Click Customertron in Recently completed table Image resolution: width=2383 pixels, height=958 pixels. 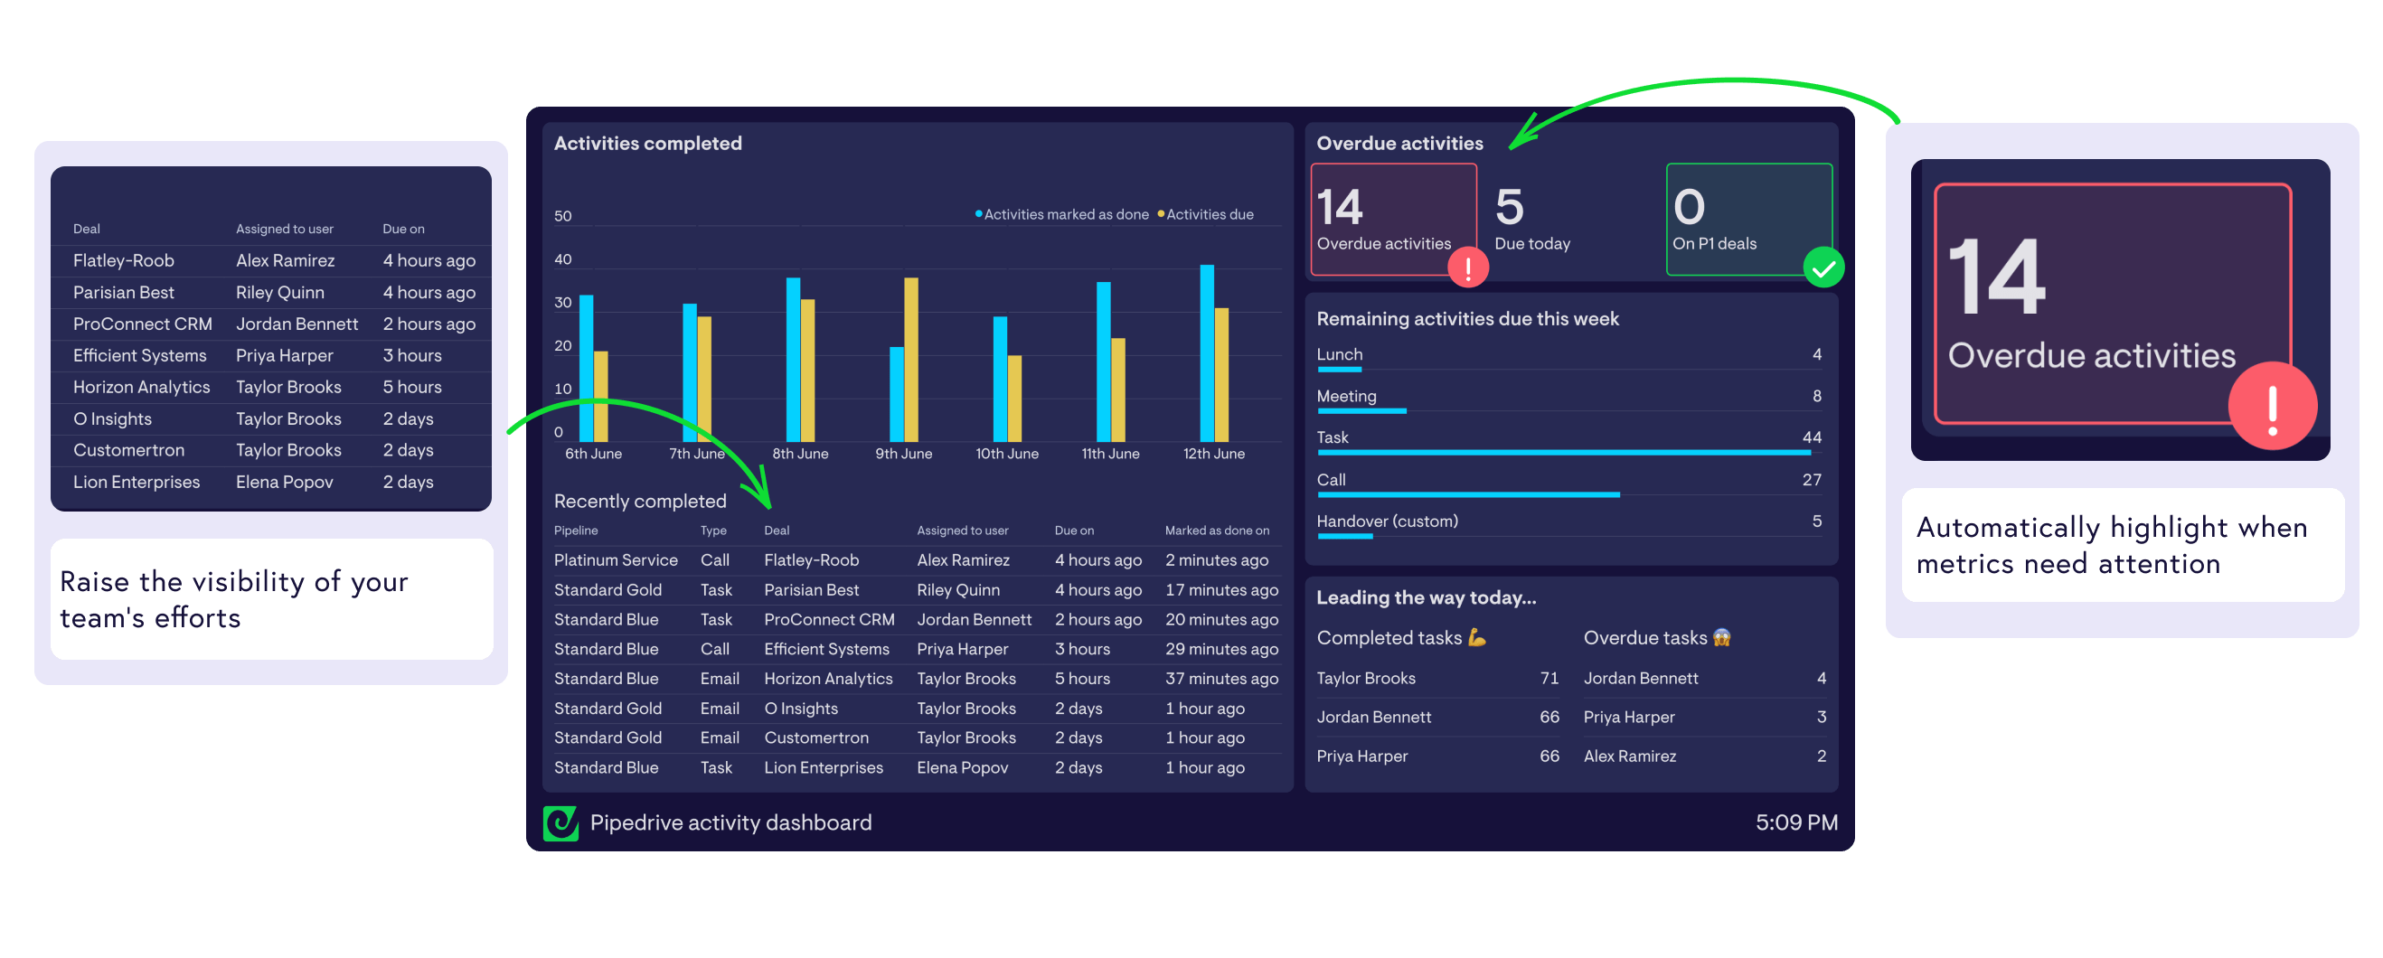(816, 739)
